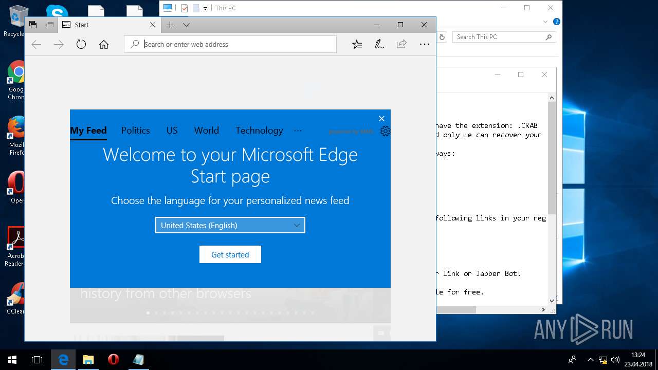658x370 pixels.
Task: Click Notepad vertical scrollbar thumb
Action: pos(552,158)
